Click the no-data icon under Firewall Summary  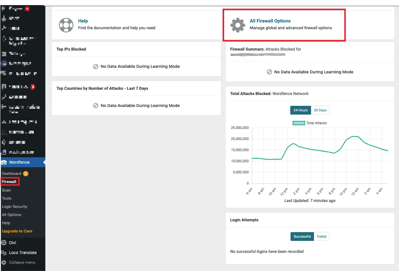pos(269,72)
